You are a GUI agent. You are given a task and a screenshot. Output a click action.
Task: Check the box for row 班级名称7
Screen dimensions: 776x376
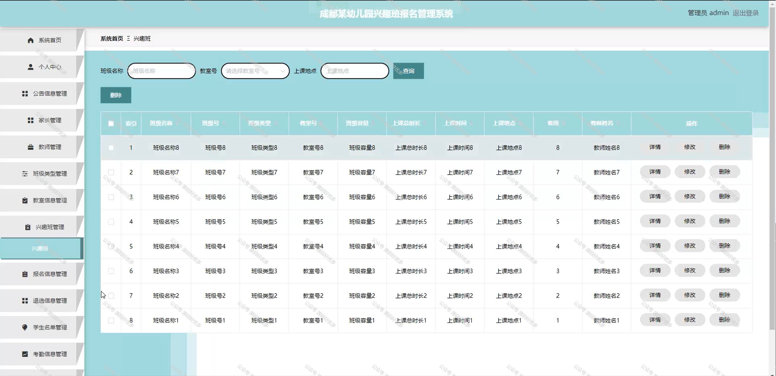tap(111, 172)
